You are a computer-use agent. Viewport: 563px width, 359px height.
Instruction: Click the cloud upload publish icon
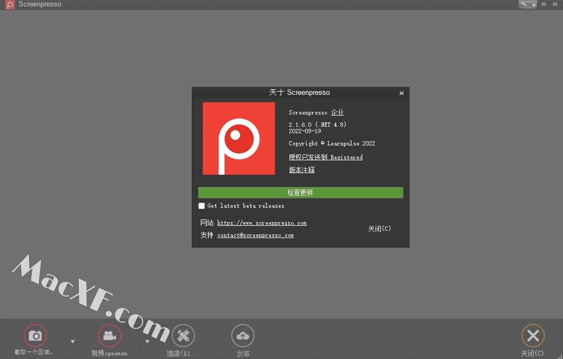[243, 336]
